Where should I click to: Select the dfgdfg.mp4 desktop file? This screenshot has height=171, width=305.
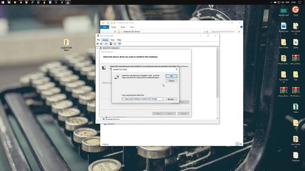284,12
